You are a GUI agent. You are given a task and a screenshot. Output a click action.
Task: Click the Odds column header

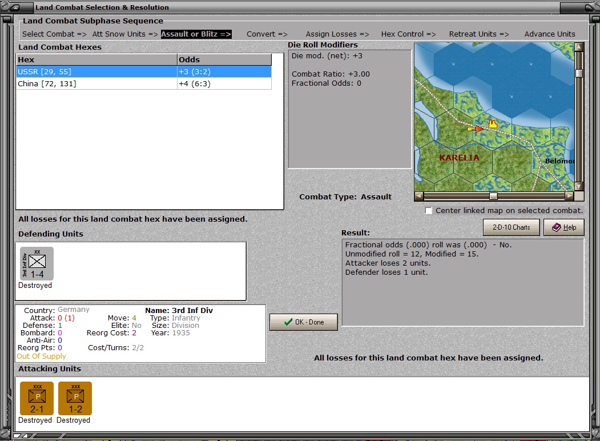click(224, 59)
